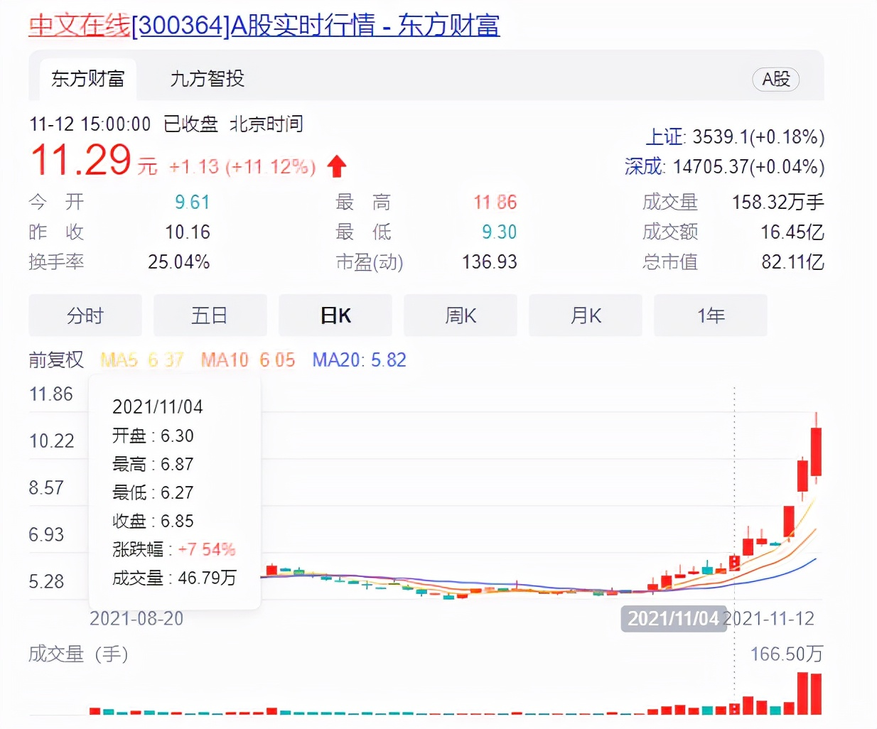
Task: Click the 市盈(动) value 136.93
Action: click(490, 262)
